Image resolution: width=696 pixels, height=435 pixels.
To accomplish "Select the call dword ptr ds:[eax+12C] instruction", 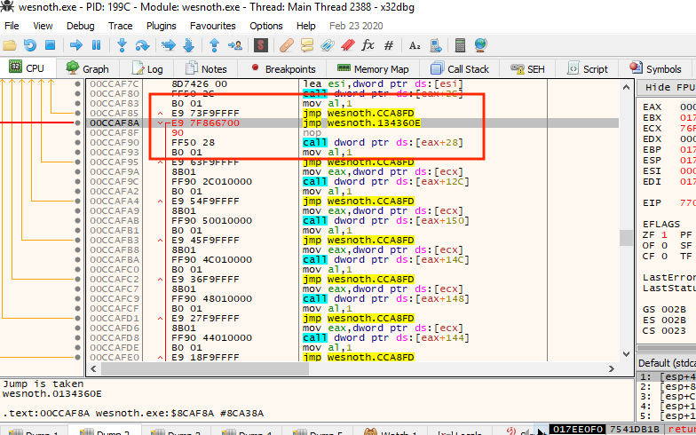I will [385, 181].
